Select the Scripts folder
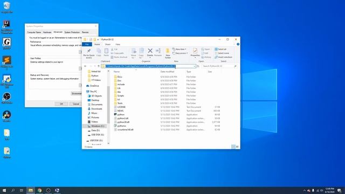345x194 pixels. click(121, 96)
